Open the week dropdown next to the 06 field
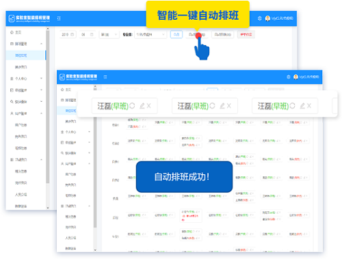Viewport: 342px width, 259px height. (109, 34)
